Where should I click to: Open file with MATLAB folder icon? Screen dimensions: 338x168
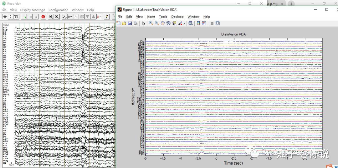coord(124,23)
